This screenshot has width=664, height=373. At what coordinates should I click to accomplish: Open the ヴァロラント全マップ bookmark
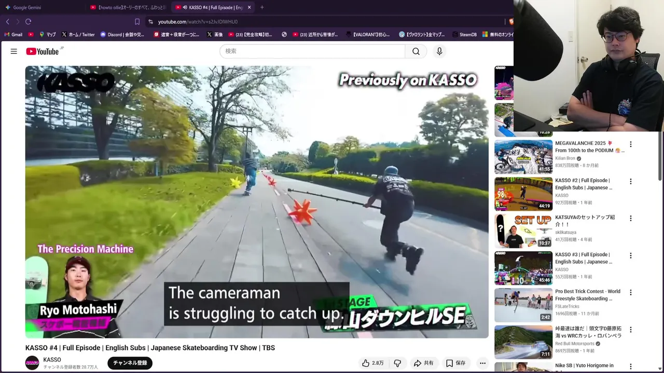422,35
